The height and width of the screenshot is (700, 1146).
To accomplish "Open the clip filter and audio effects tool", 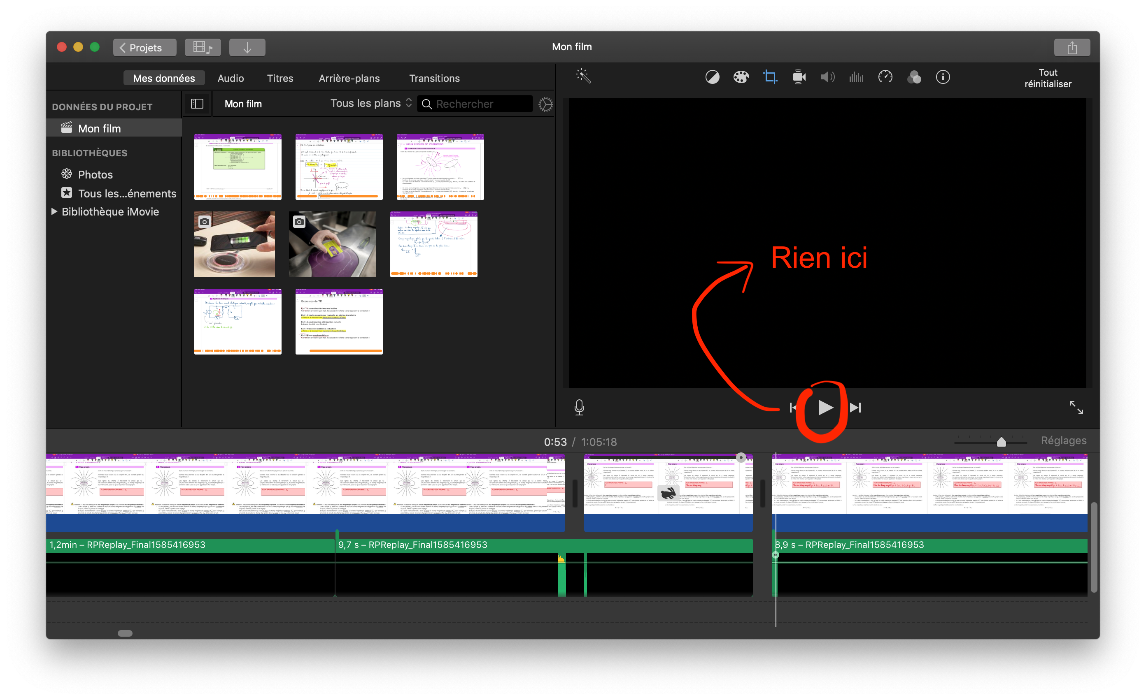I will 914,77.
